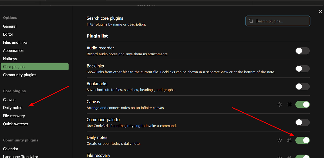Click the Command palette plugin name
This screenshot has width=324, height=158.
pyautogui.click(x=103, y=120)
